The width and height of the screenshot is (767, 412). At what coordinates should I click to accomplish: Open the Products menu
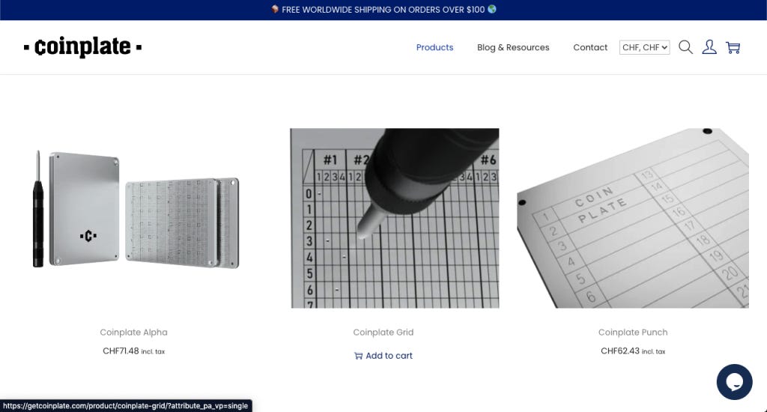point(434,47)
